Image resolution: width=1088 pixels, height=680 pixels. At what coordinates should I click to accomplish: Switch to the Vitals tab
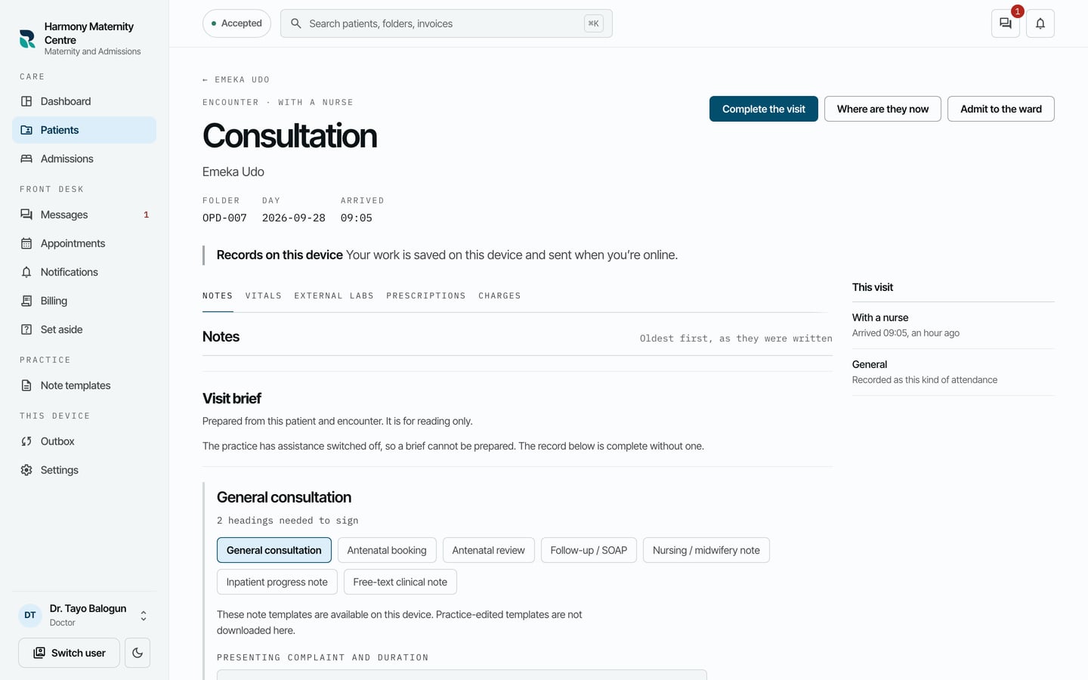(263, 295)
